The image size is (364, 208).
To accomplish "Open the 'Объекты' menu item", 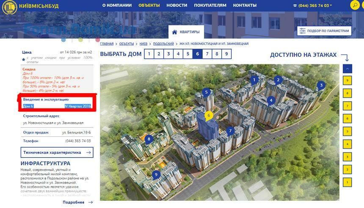I will pos(149,6).
